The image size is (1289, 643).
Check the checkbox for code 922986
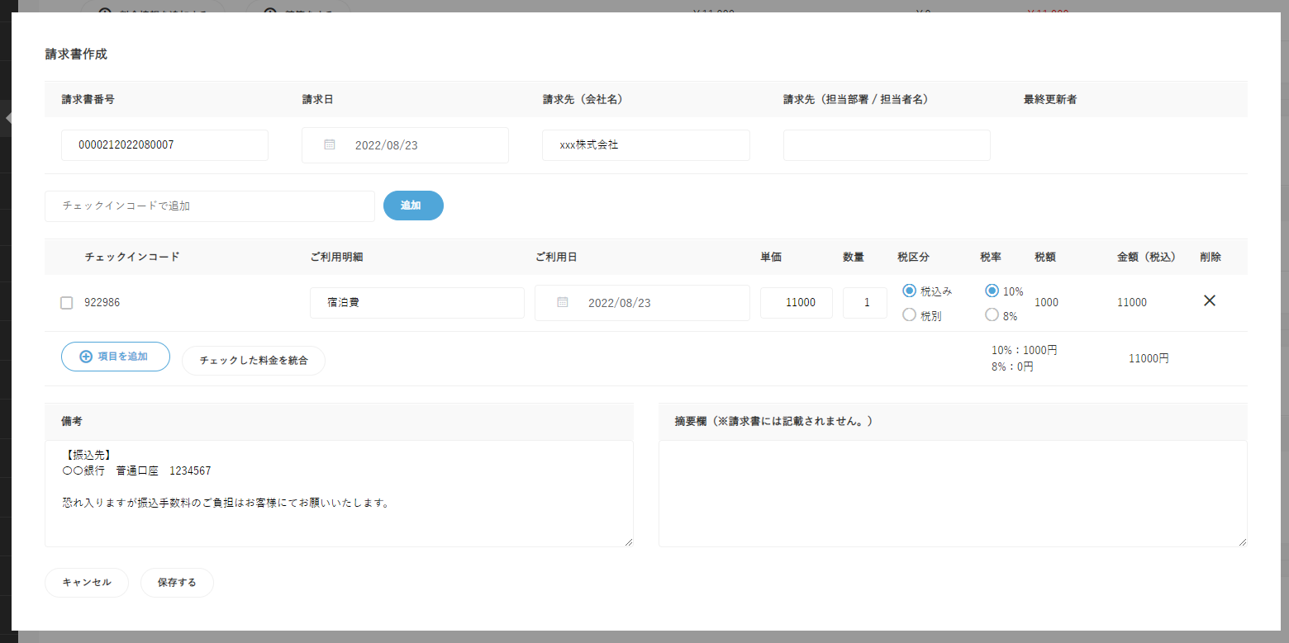point(67,303)
